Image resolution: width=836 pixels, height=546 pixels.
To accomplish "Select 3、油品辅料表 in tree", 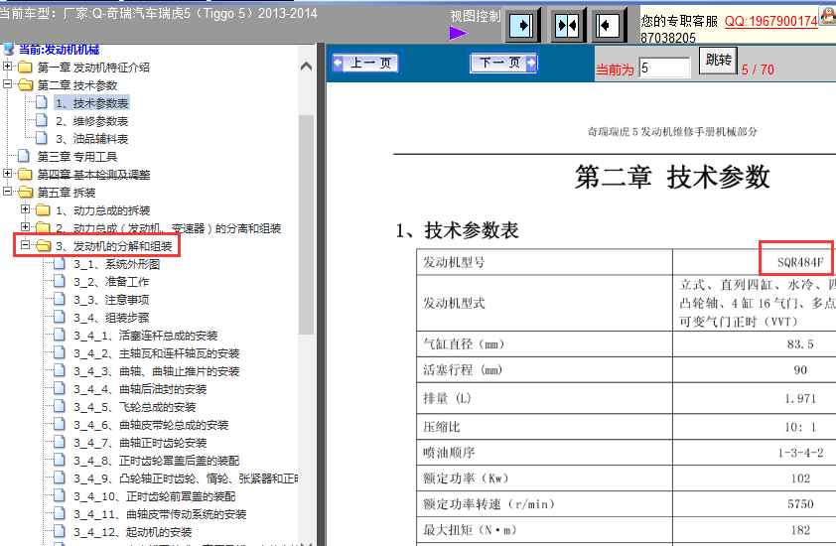I will pos(91,139).
